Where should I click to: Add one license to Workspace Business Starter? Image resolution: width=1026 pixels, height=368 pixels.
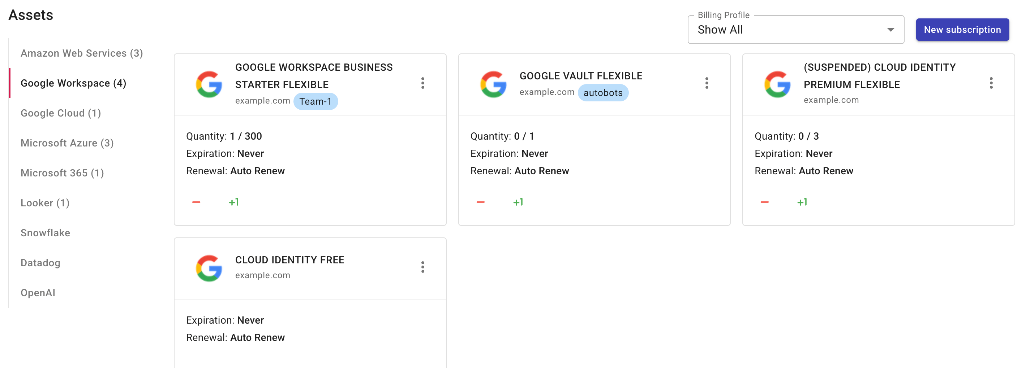(234, 202)
